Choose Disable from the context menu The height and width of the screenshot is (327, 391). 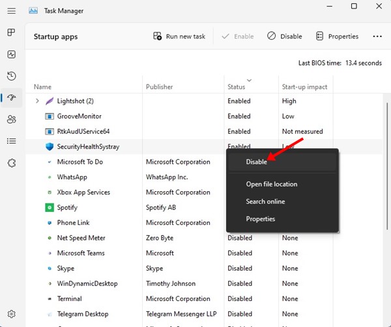coord(257,162)
